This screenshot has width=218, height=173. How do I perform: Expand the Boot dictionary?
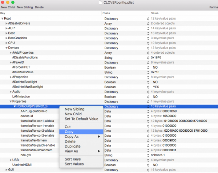tap(7, 33)
